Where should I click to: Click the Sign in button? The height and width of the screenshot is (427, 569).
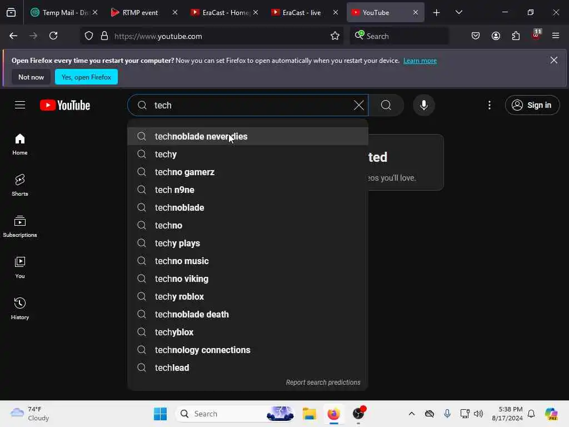532,105
